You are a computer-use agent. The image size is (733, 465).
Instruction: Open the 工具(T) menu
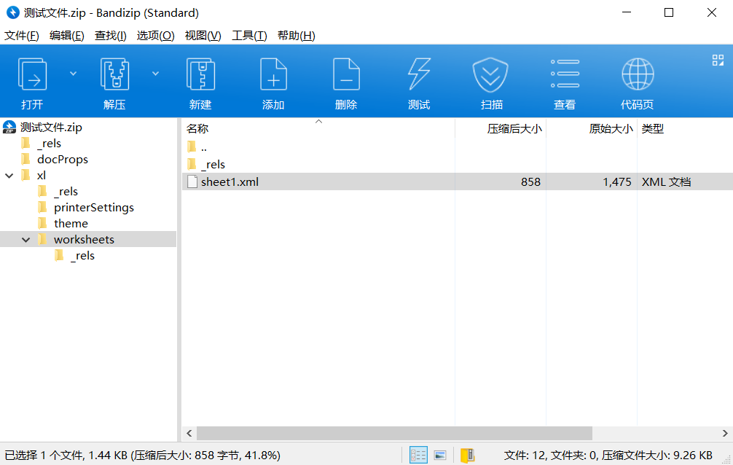pos(249,36)
